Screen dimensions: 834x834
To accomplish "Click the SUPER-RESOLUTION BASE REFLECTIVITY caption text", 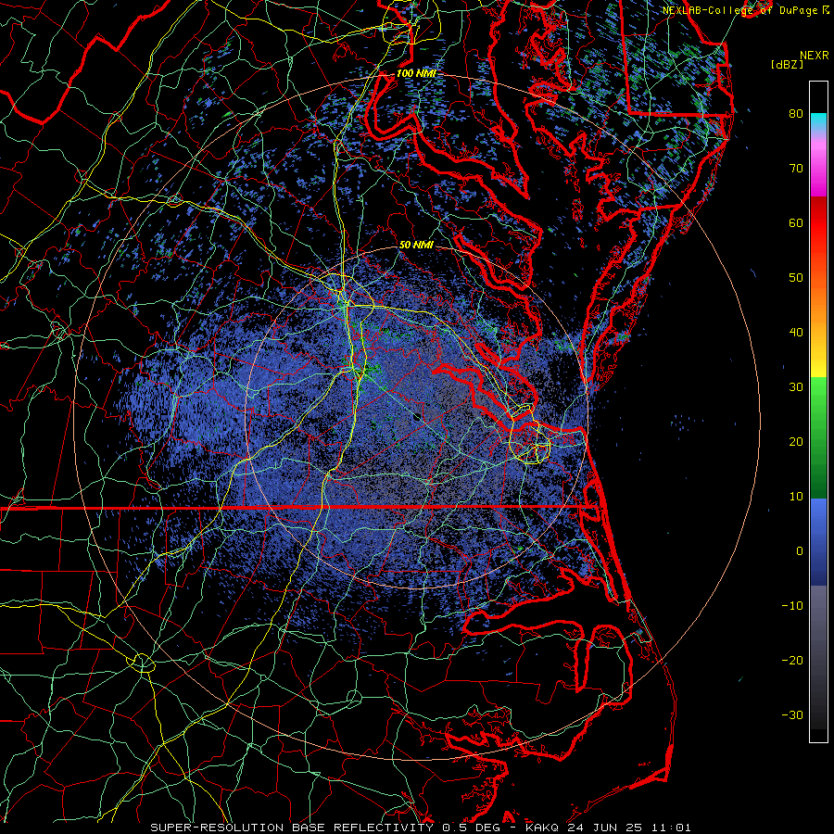I will 292,828.
